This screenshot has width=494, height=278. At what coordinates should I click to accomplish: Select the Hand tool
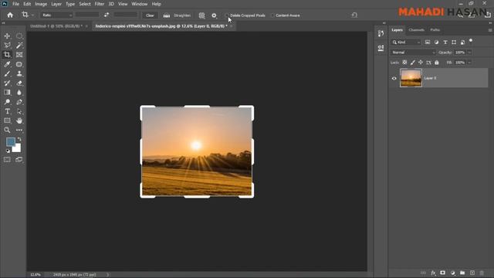click(x=19, y=120)
